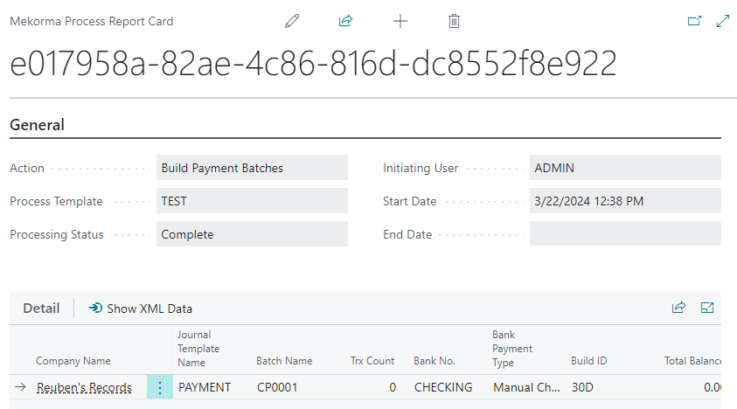The width and height of the screenshot is (737, 409).
Task: Click the Bank Payment Type column header
Action: [512, 349]
